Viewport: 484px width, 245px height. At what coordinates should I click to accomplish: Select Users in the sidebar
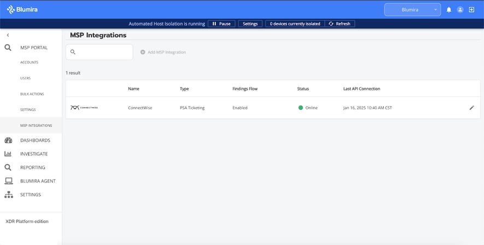(x=25, y=78)
